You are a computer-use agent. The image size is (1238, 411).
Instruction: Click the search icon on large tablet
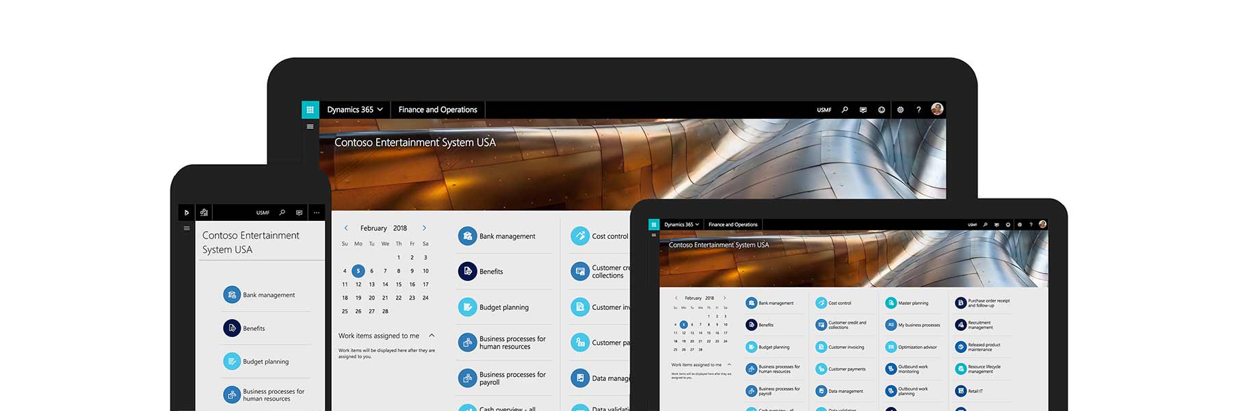(845, 109)
